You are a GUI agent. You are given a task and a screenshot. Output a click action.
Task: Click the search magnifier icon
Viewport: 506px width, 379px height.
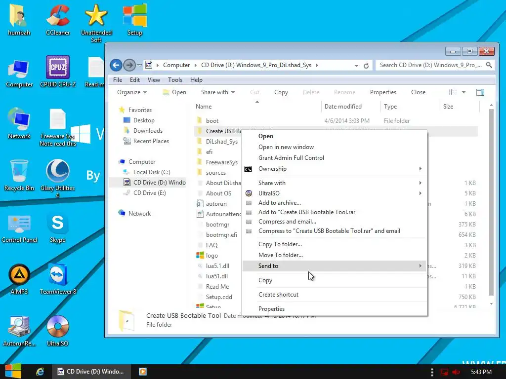click(489, 65)
